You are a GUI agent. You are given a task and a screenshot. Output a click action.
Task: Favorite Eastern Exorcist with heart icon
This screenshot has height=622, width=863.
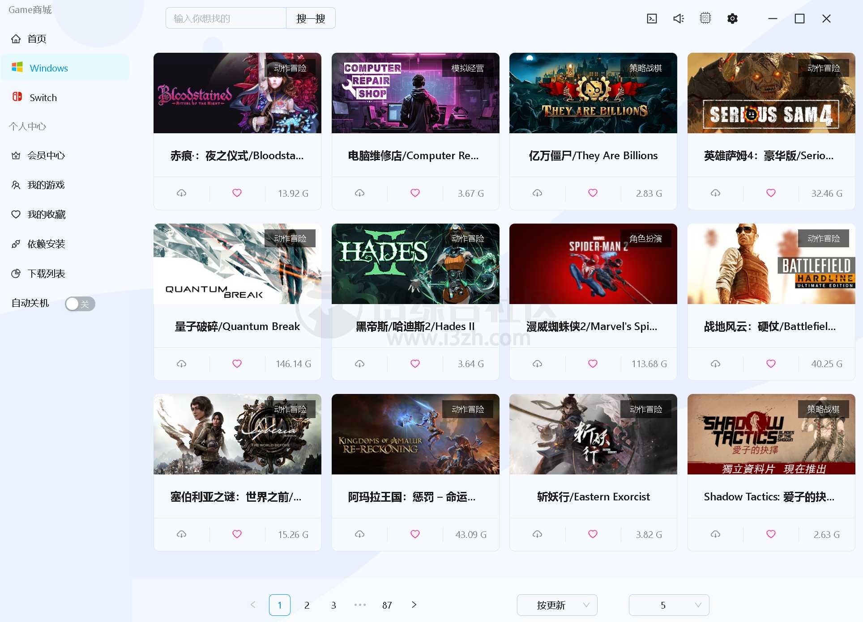593,534
